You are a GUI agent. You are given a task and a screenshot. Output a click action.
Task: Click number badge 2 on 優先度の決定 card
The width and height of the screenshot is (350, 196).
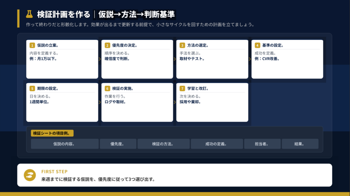click(x=107, y=45)
